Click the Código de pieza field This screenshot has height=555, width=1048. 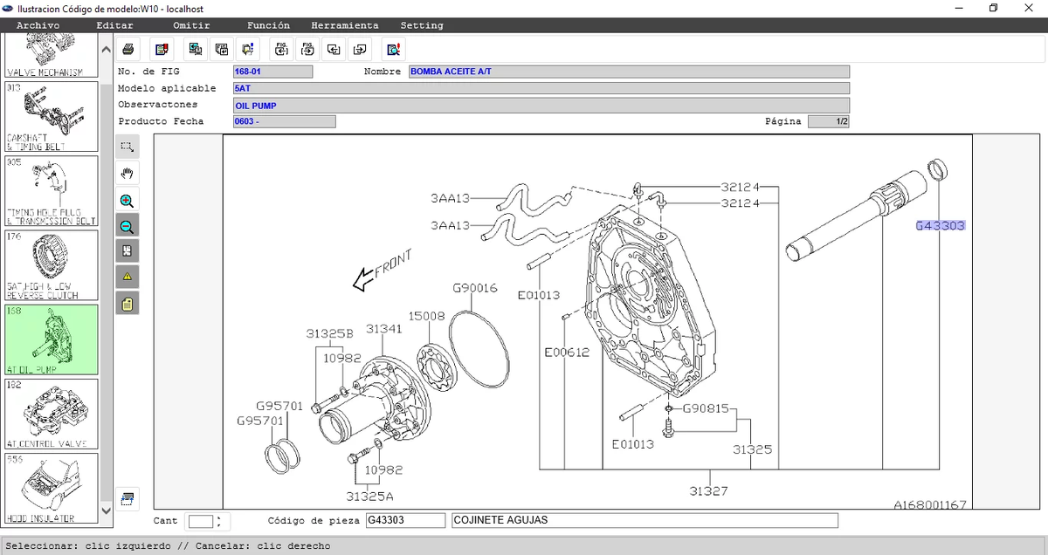tap(406, 519)
